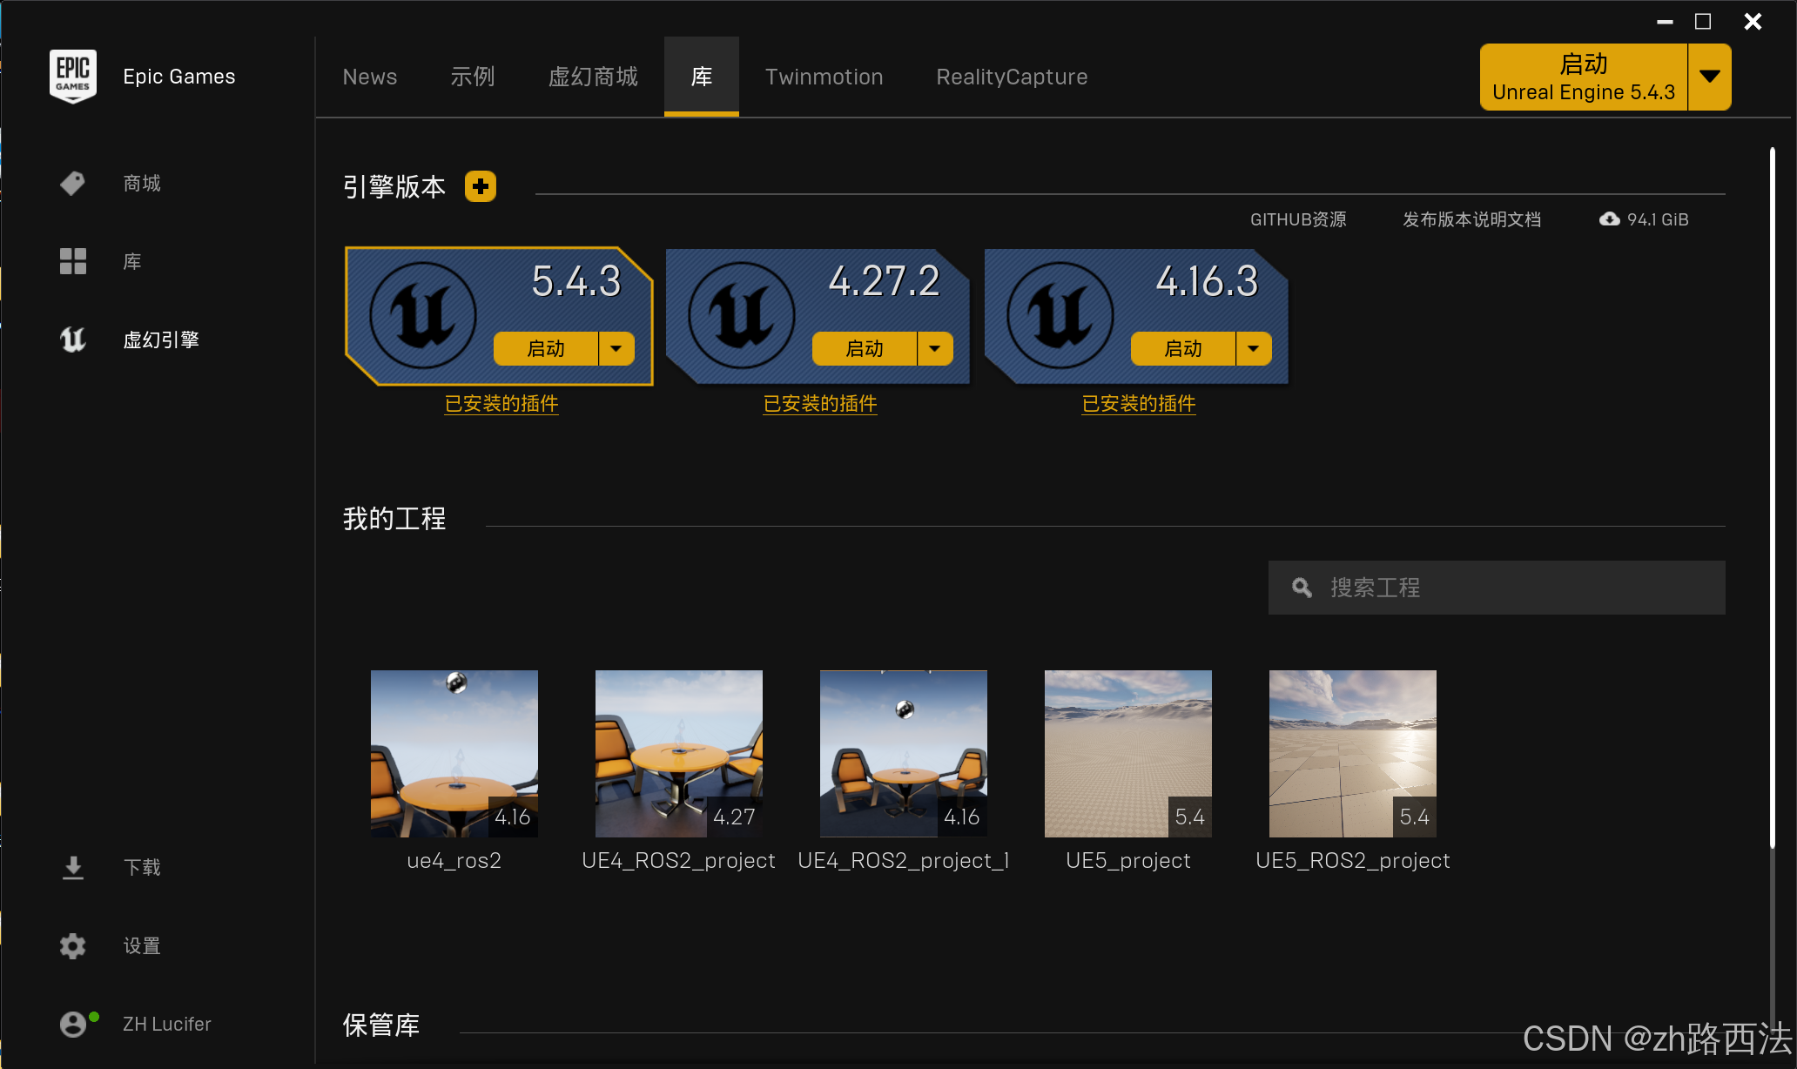The height and width of the screenshot is (1069, 1797).
Task: Click the 4.16.3 version number text
Action: (x=1208, y=281)
